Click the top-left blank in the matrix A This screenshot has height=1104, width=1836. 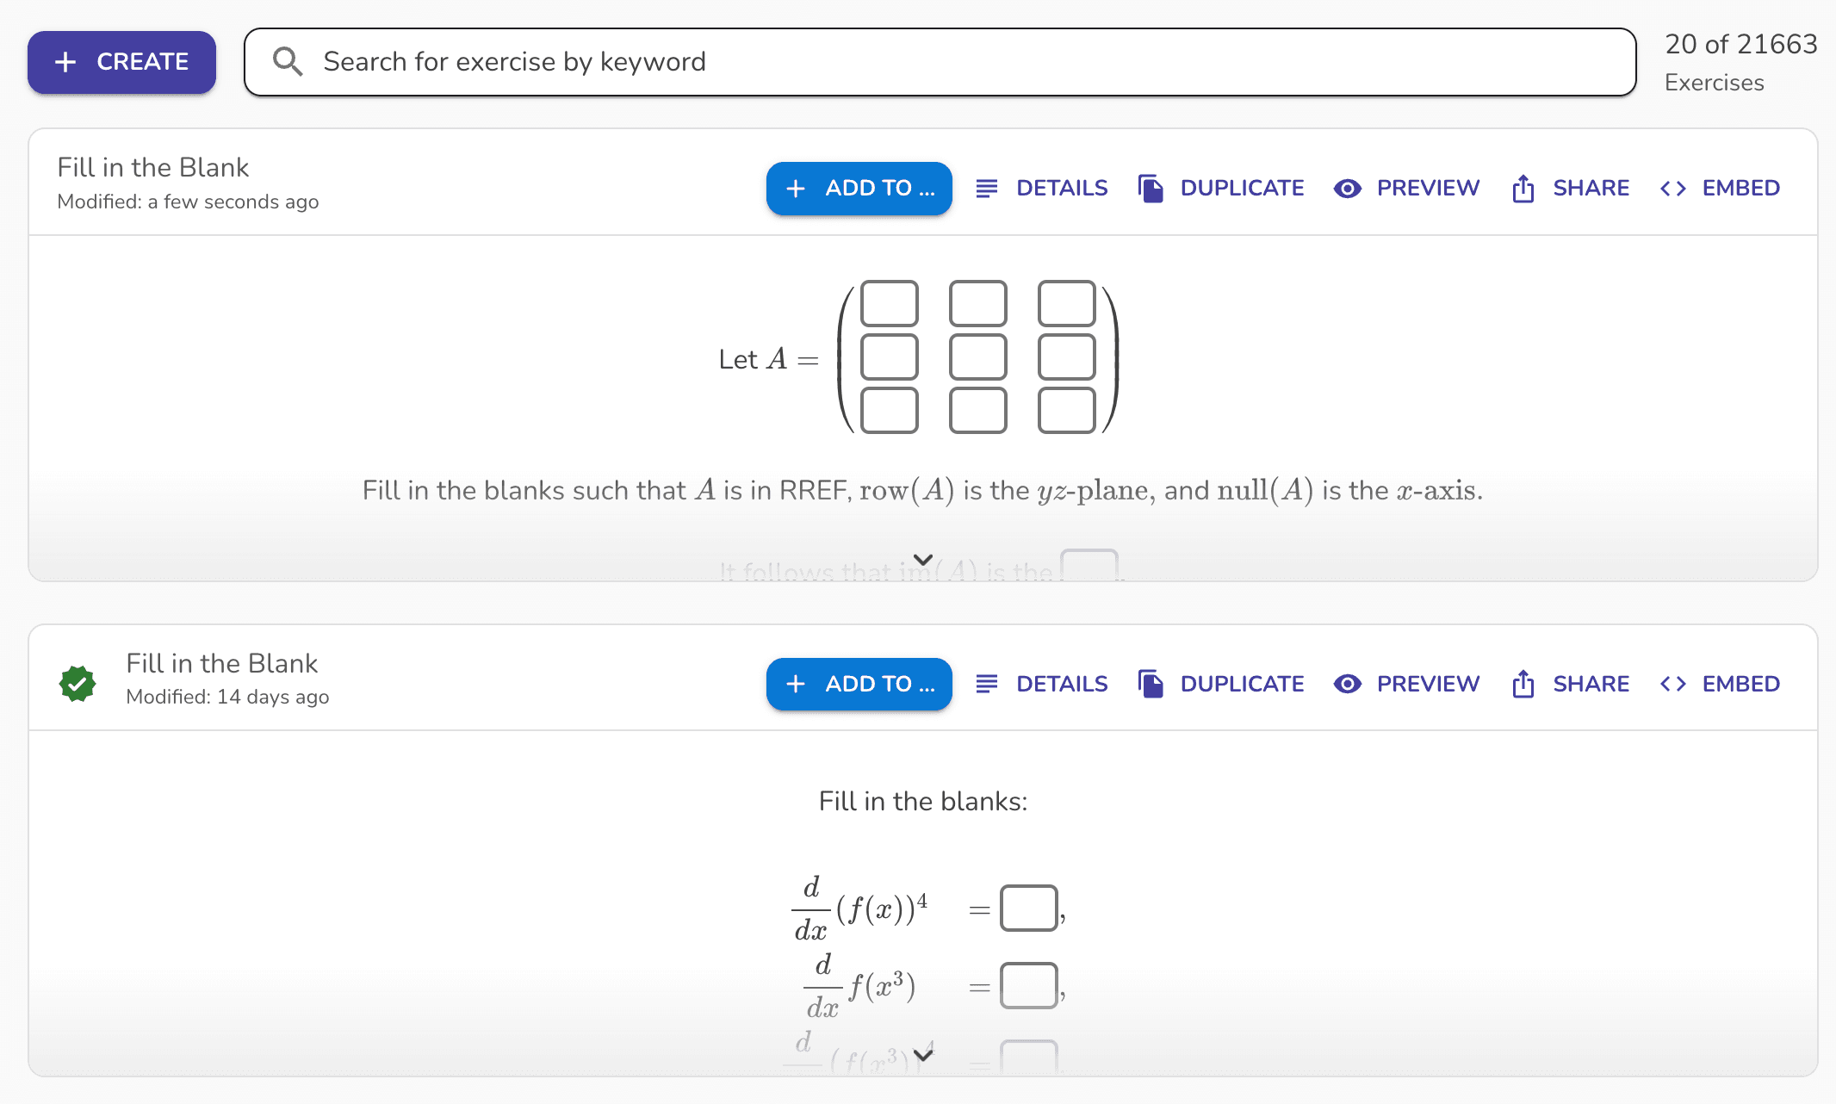tap(889, 303)
